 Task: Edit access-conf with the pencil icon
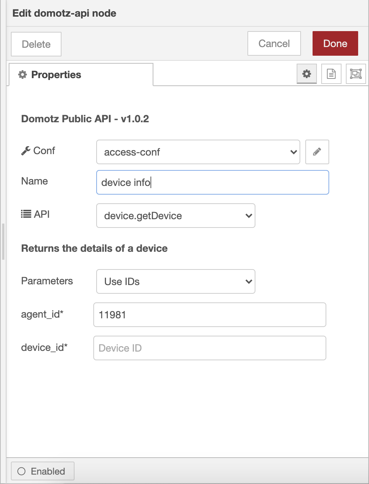click(x=317, y=152)
